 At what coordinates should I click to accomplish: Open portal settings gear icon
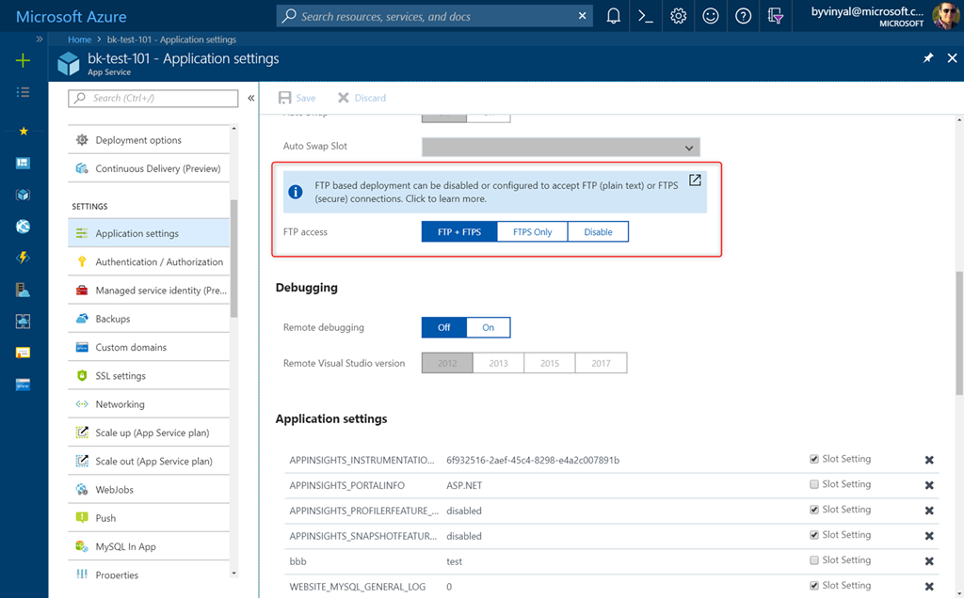point(678,16)
